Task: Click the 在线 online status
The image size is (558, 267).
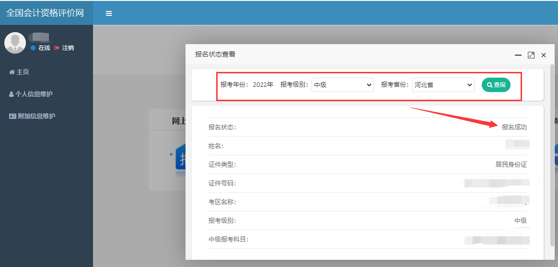Action: click(40, 48)
